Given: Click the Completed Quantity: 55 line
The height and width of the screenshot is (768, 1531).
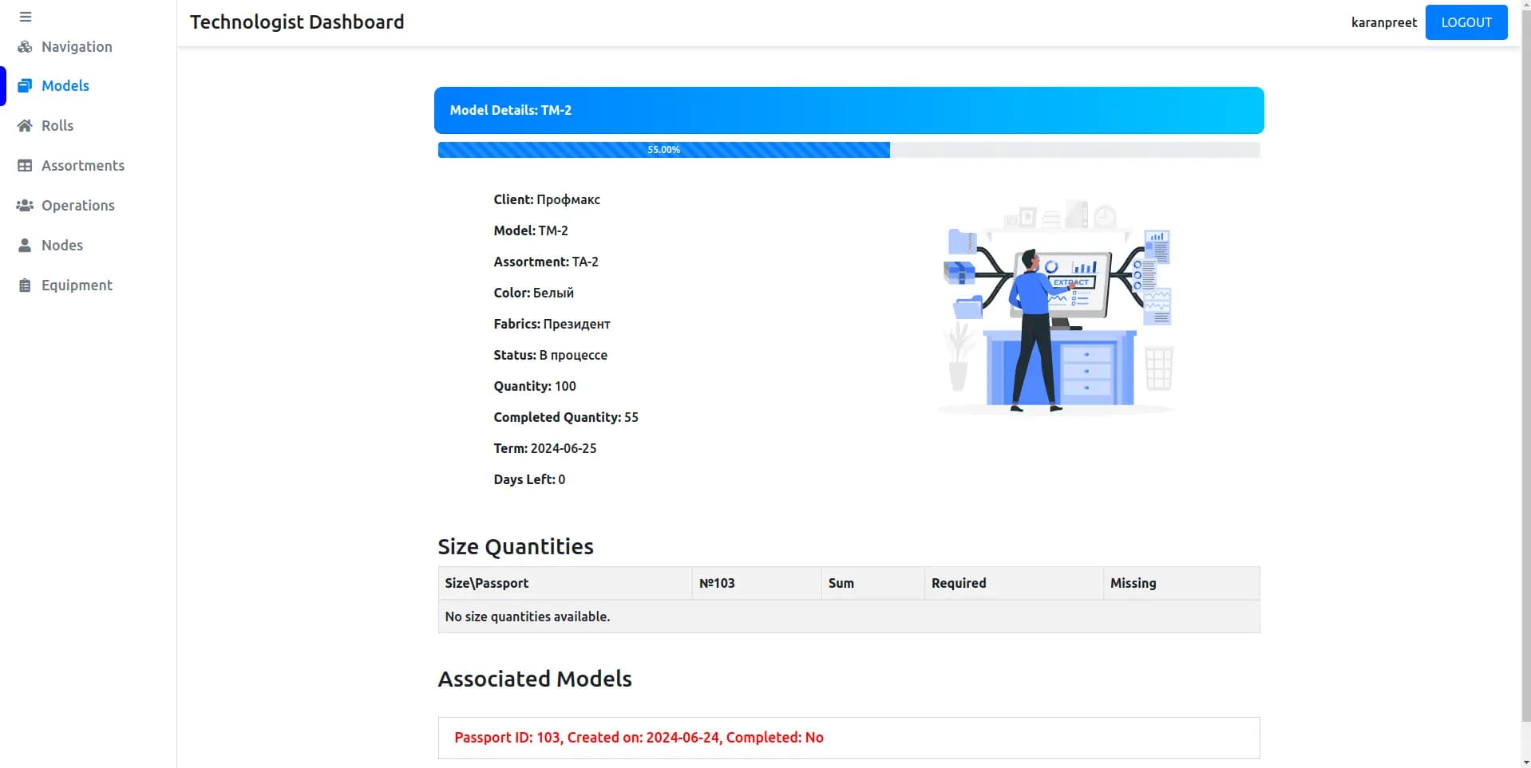Looking at the screenshot, I should point(566,417).
